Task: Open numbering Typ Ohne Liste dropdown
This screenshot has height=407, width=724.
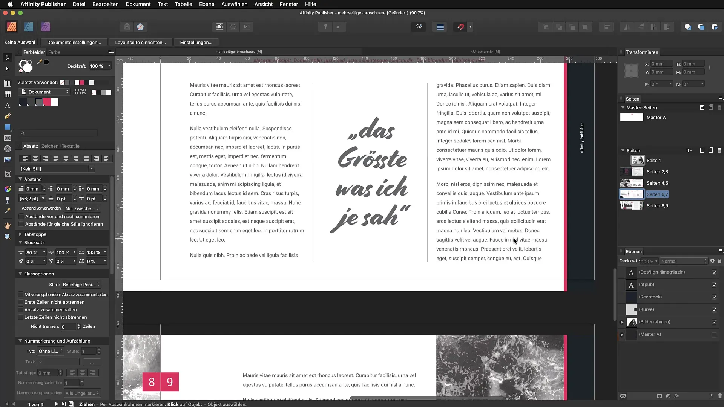Action: [x=51, y=351]
